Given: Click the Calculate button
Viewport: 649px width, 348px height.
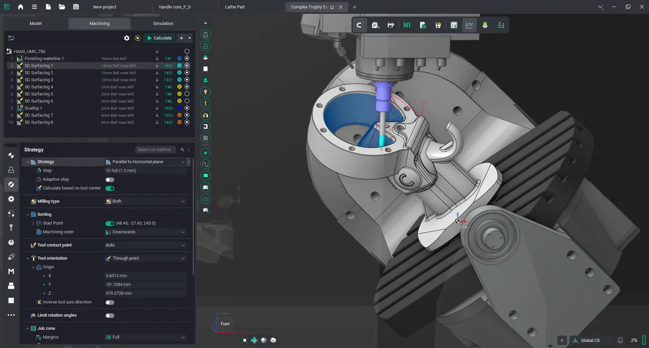Looking at the screenshot, I should (160, 38).
